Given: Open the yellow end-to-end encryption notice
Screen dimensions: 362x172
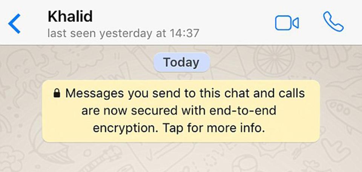Looking at the screenshot, I should coord(181,111).
